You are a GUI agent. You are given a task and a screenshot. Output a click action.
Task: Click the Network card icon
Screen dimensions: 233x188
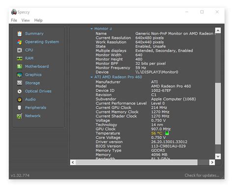click(19, 116)
